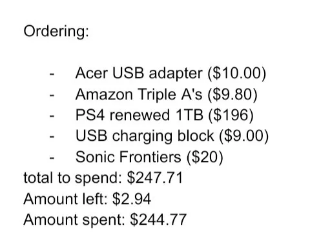Click the ($196) price text
This screenshot has width=310, height=237.
[231, 115]
